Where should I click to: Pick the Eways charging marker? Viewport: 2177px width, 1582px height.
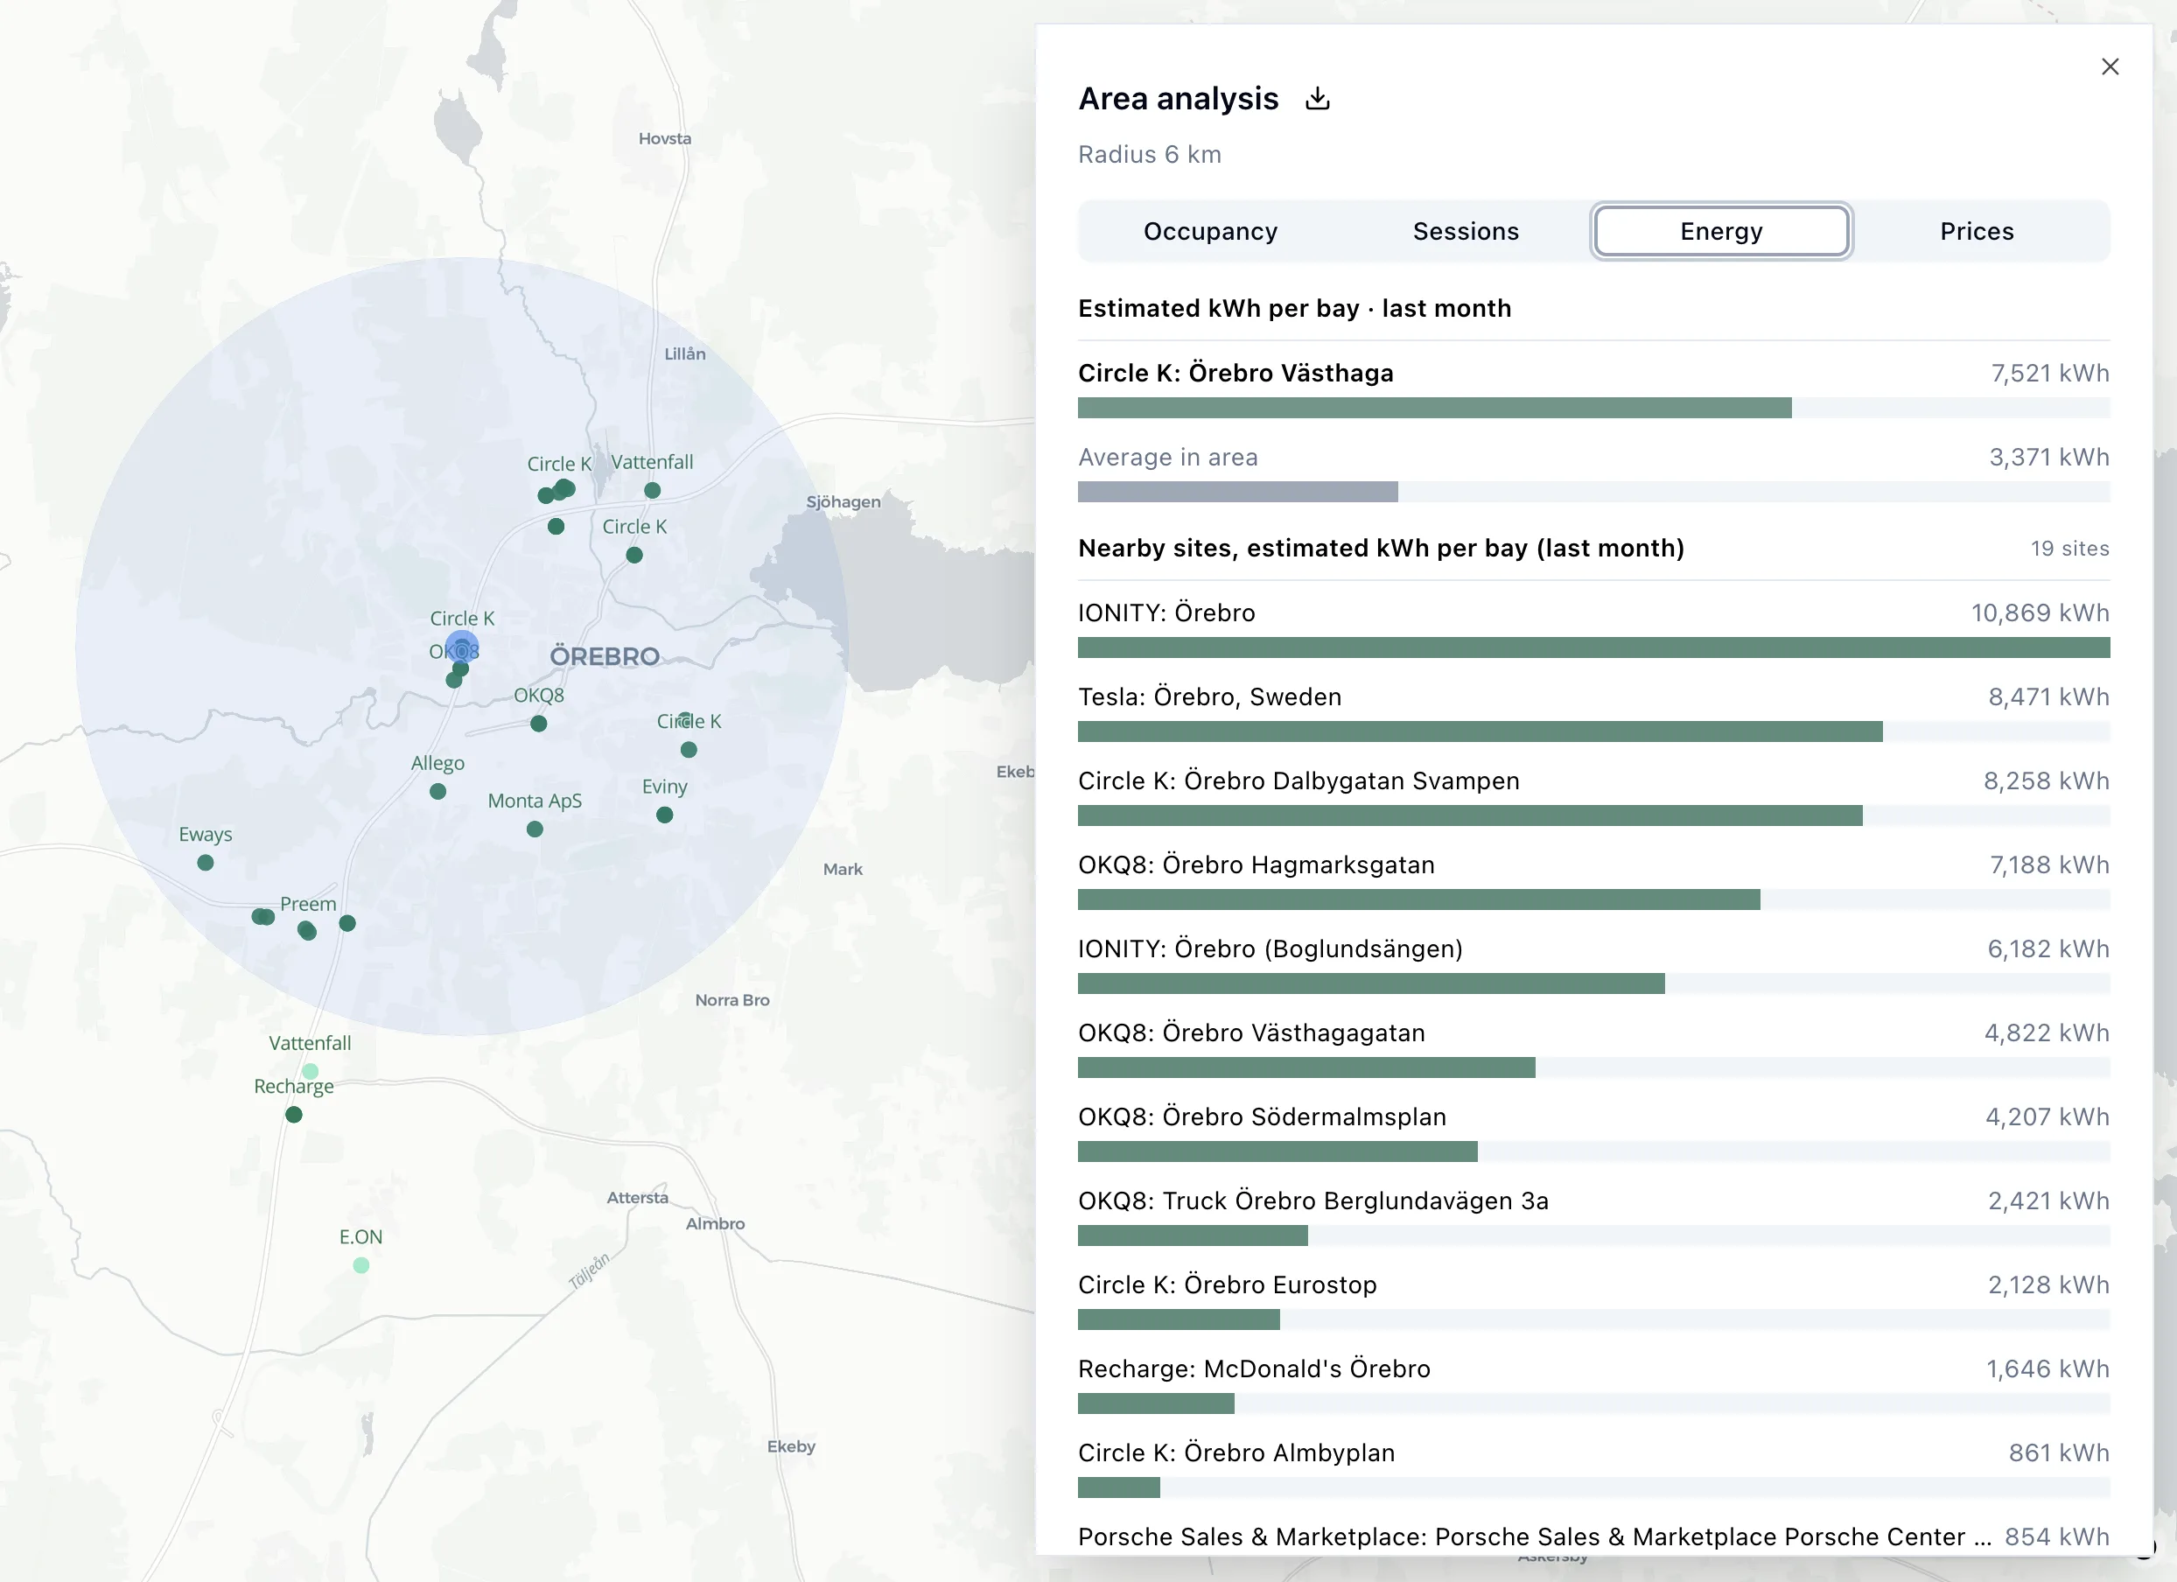pyautogui.click(x=206, y=863)
